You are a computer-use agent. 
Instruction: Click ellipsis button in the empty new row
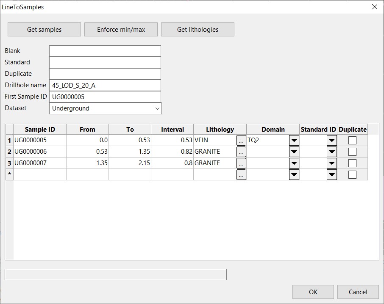[241, 174]
